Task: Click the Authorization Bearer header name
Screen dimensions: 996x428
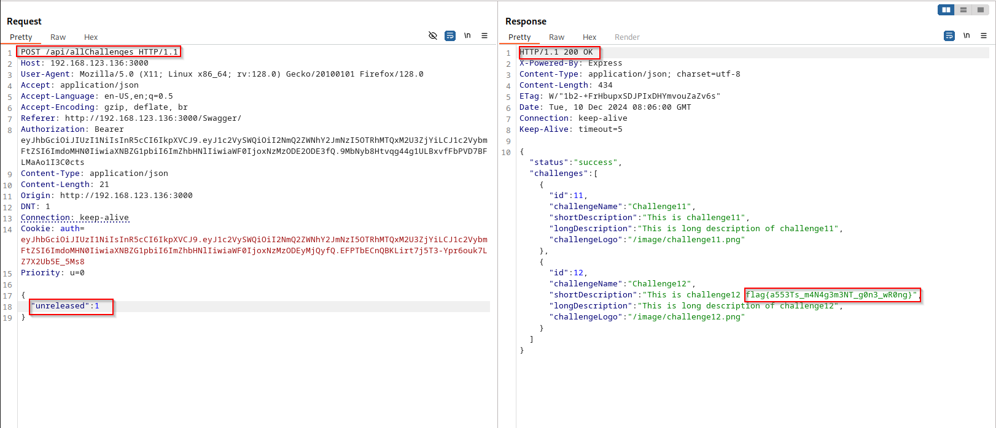Action: tap(53, 129)
